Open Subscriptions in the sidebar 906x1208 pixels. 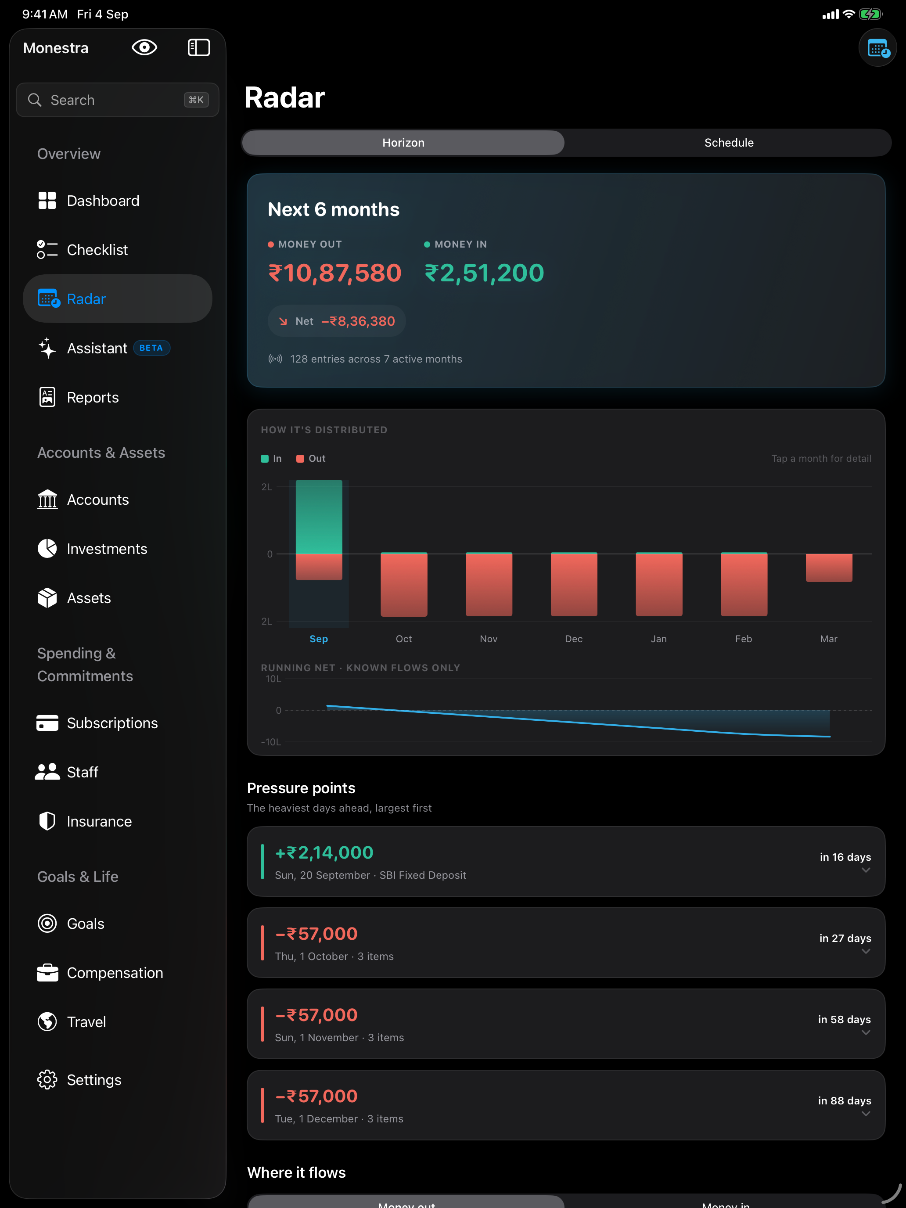click(117, 723)
